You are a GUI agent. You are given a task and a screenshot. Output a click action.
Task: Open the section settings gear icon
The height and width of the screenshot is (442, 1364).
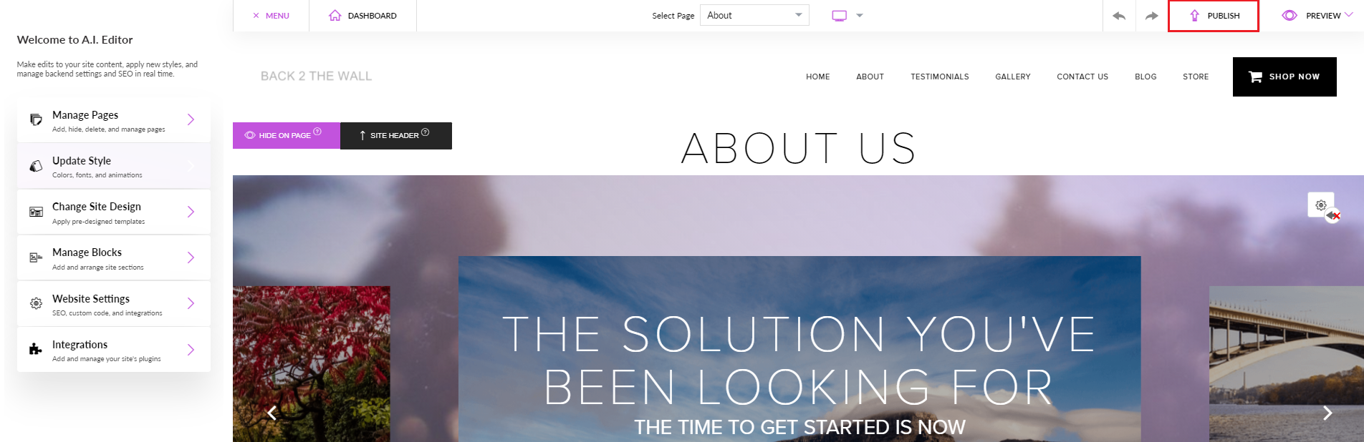click(x=1321, y=205)
